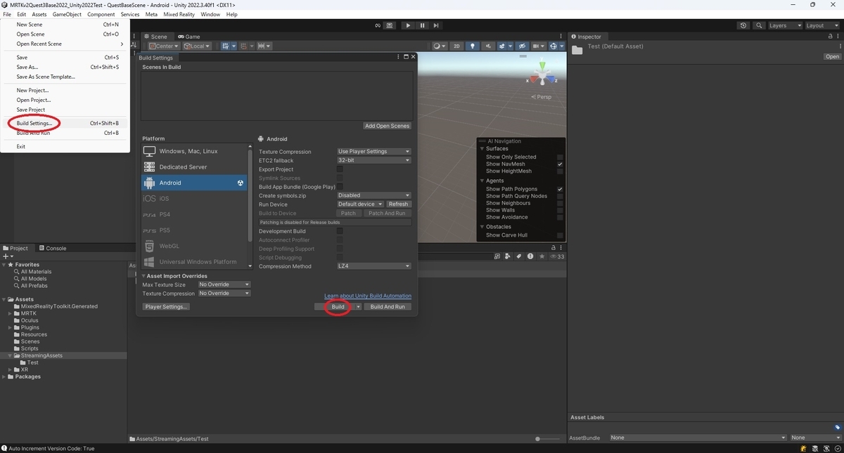Toggle hidden packages count eye icon
The width and height of the screenshot is (844, 453).
[x=557, y=257]
